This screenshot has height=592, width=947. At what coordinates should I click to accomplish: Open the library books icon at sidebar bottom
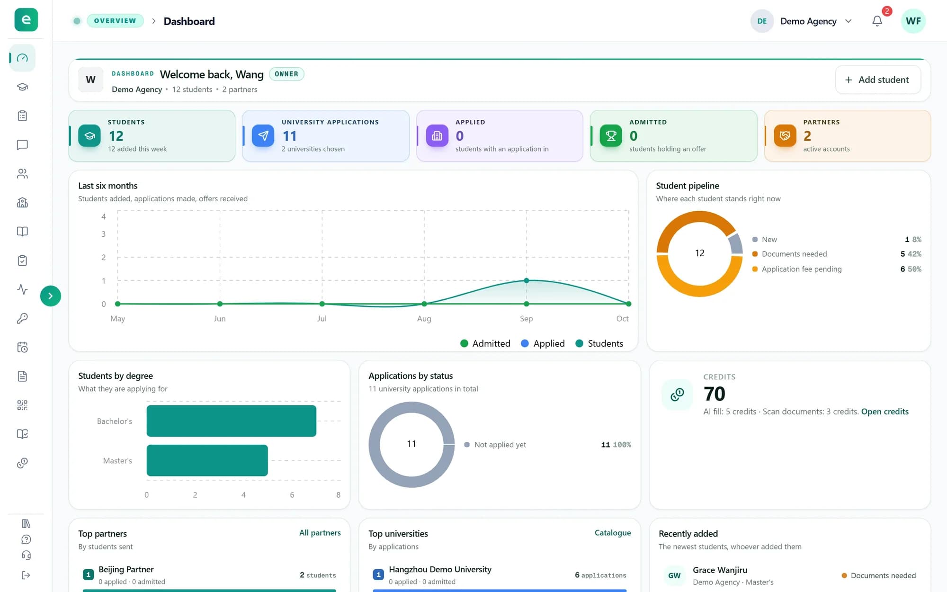26,523
